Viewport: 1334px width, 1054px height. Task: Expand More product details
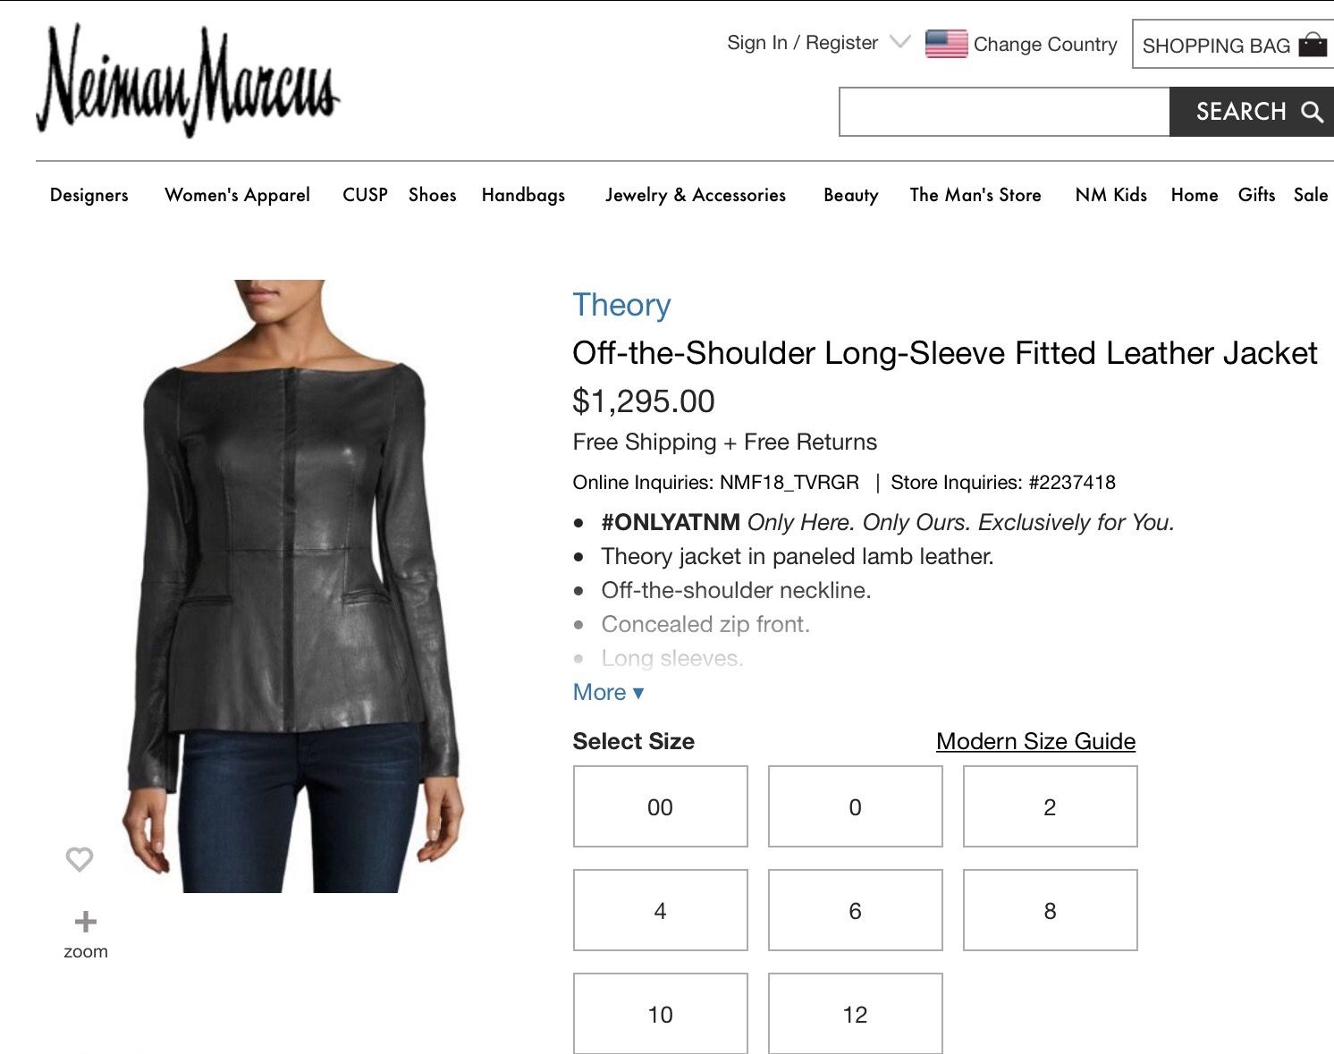click(608, 692)
